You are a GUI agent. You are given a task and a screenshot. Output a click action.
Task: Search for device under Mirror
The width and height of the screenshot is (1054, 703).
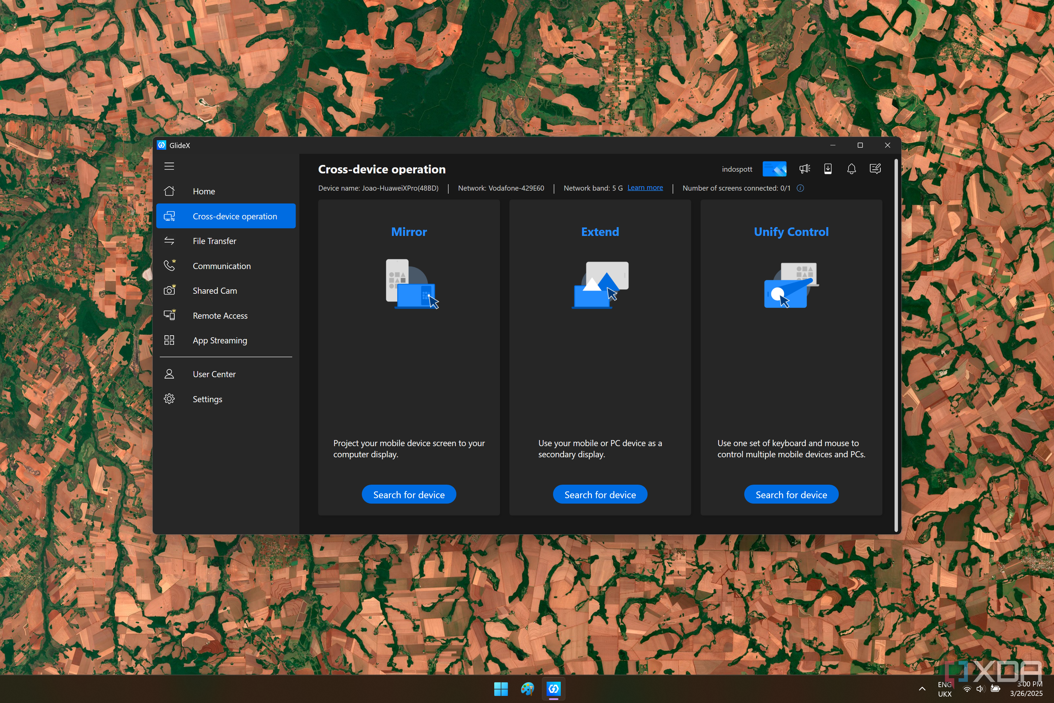[409, 494]
